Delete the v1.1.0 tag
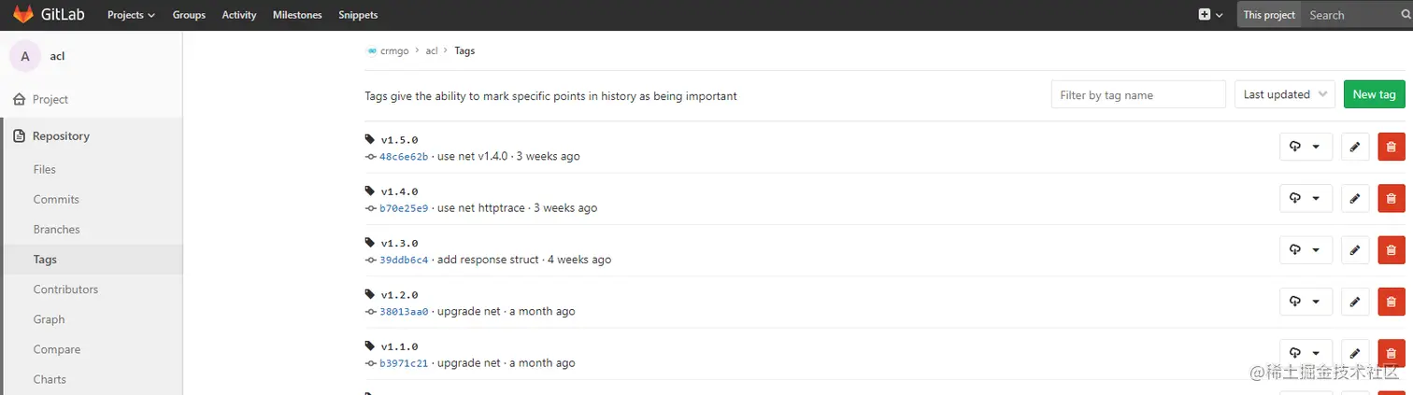The image size is (1413, 395). click(1391, 353)
